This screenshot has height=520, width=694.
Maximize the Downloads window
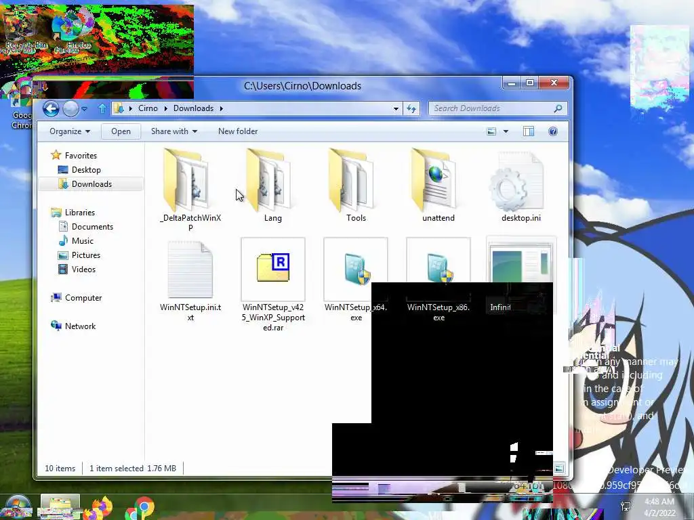tap(530, 83)
